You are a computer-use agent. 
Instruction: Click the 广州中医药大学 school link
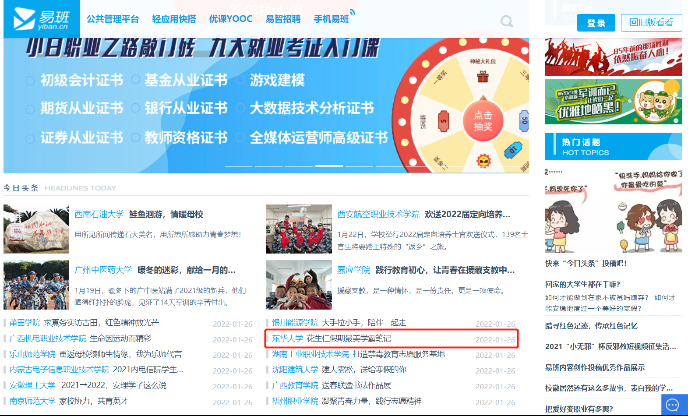103,270
